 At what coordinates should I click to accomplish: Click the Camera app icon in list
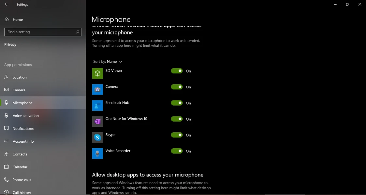(x=97, y=89)
